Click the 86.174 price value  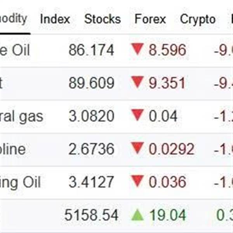pyautogui.click(x=91, y=50)
